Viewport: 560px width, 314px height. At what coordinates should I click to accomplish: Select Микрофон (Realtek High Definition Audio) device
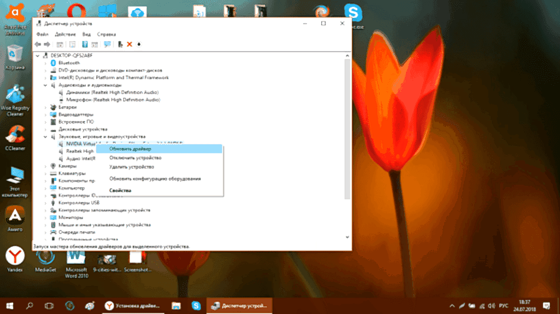113,100
